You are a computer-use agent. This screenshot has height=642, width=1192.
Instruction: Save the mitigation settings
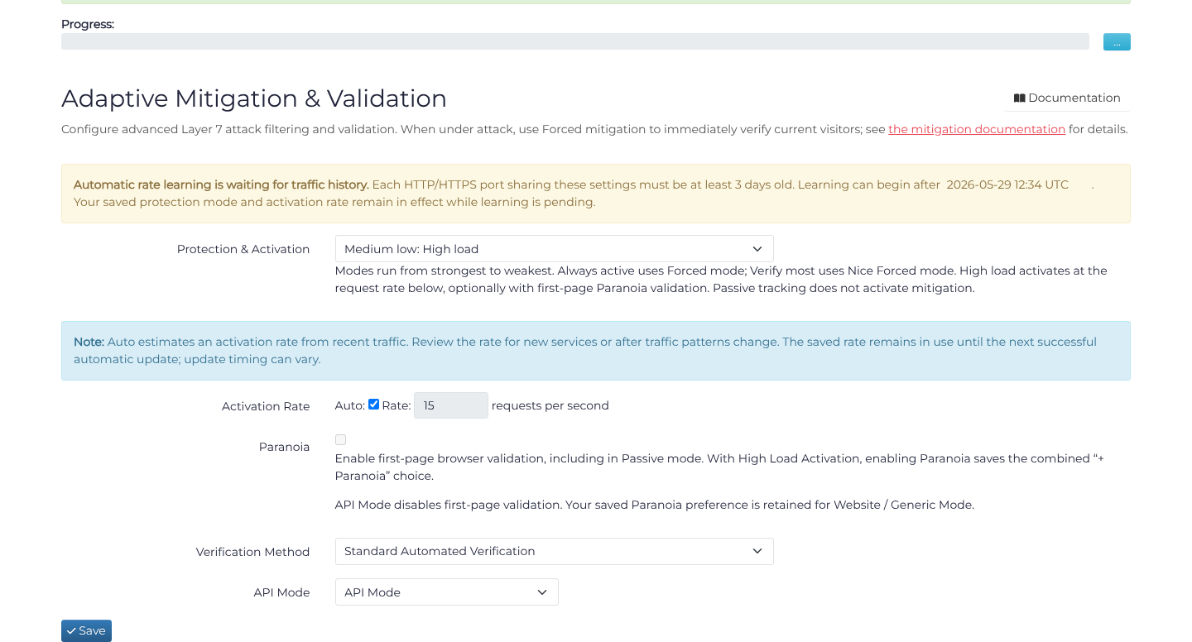coord(86,631)
